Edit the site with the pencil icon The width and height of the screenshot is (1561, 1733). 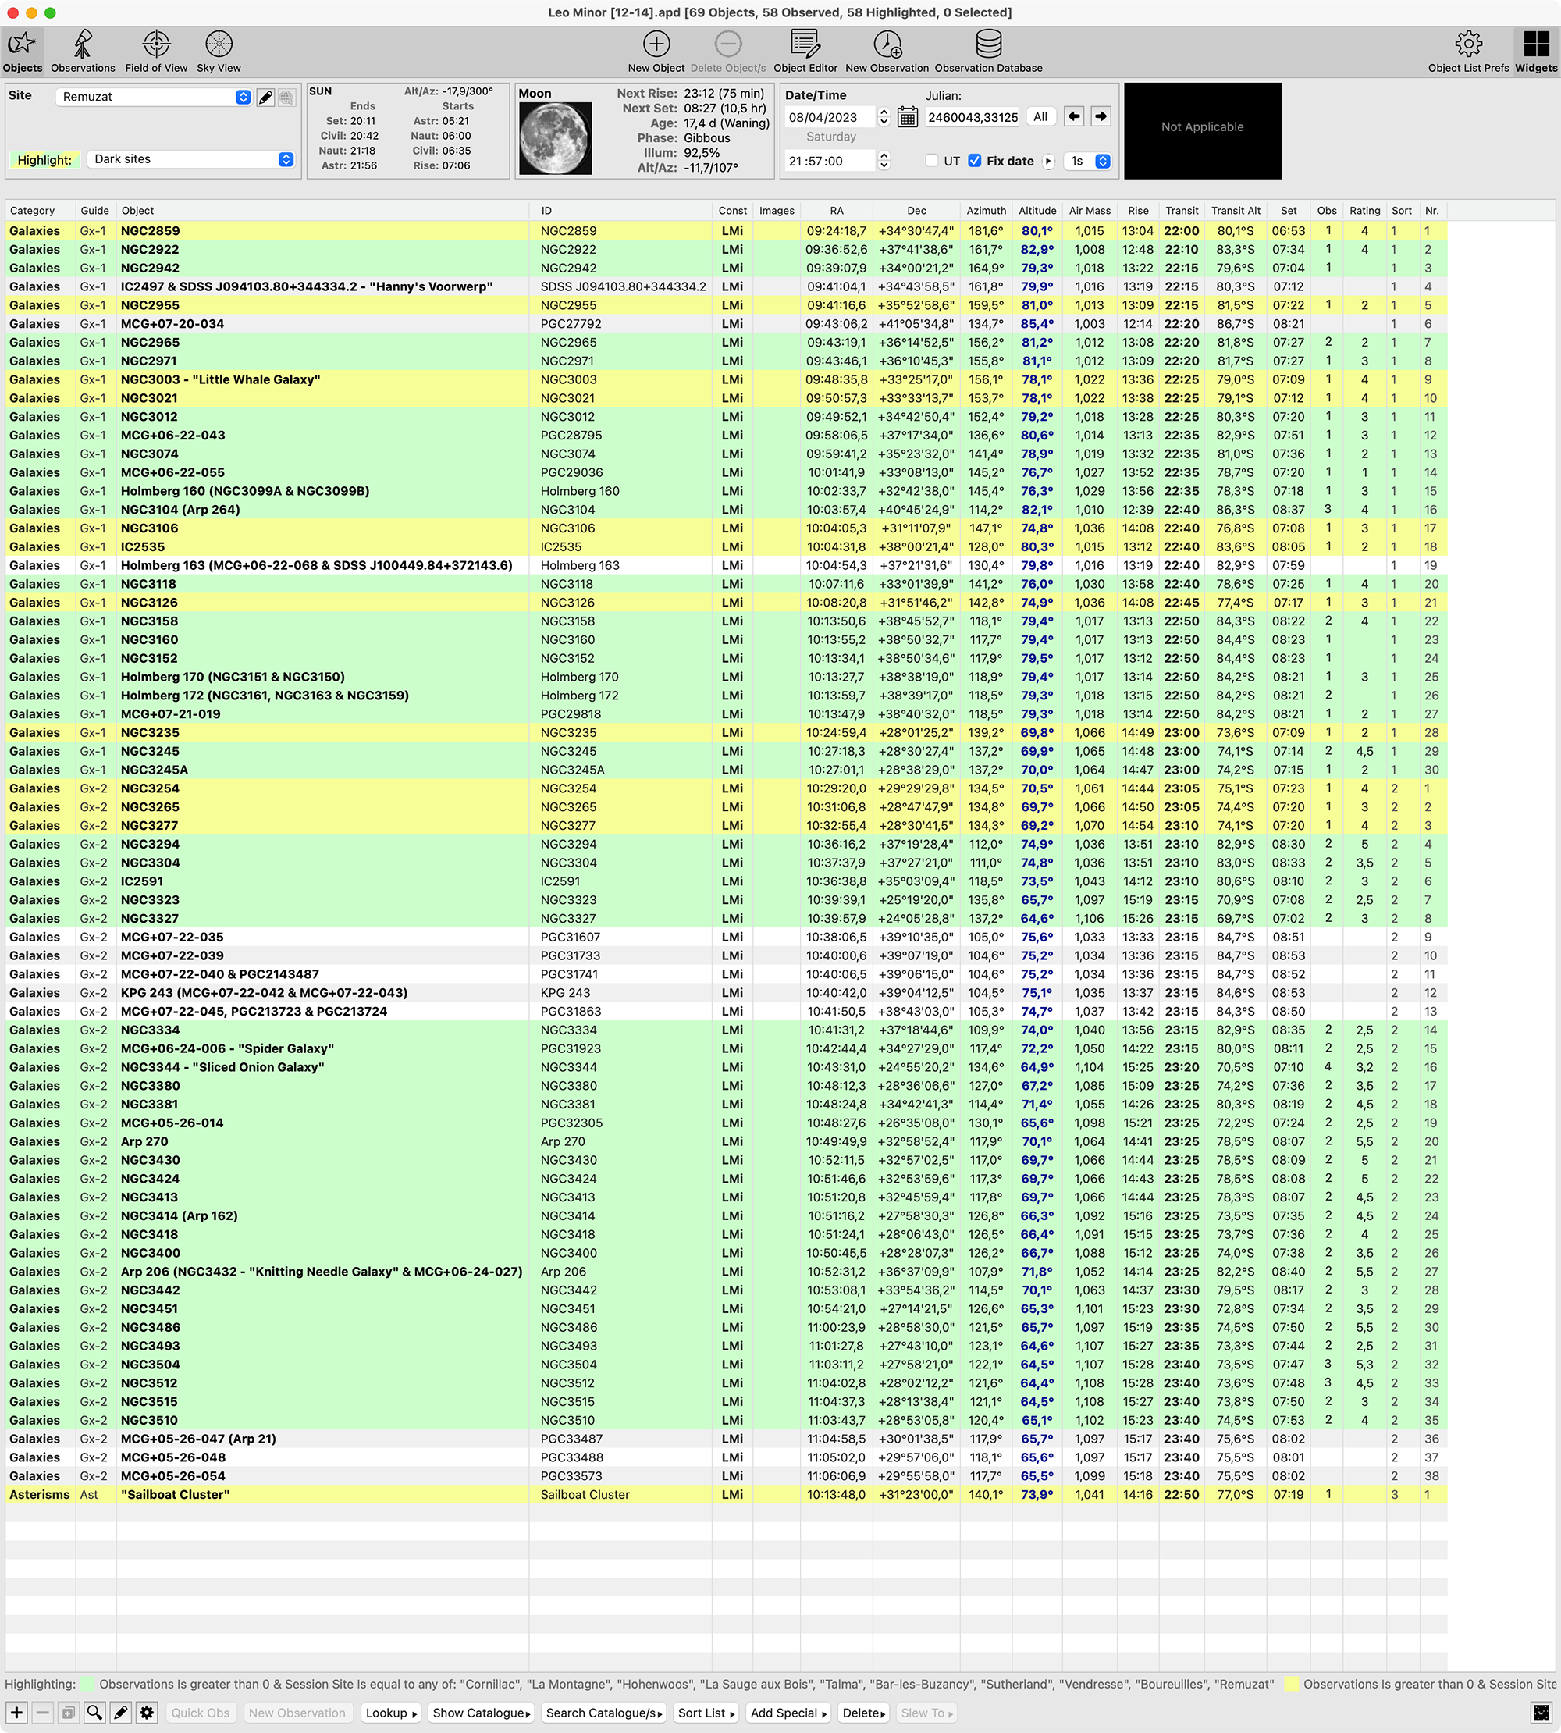click(266, 97)
